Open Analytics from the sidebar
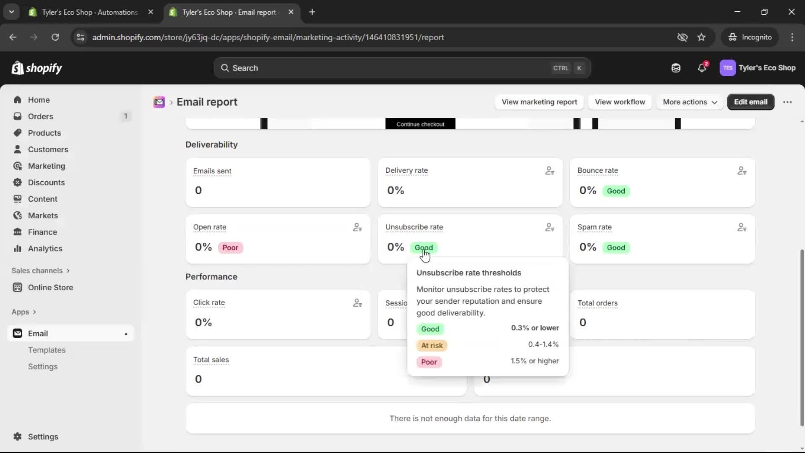Viewport: 805px width, 453px height. [44, 248]
